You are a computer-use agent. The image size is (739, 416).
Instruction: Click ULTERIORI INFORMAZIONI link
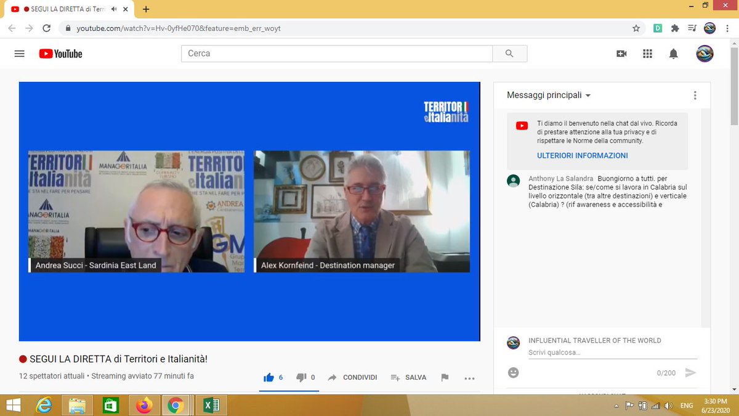(x=583, y=156)
